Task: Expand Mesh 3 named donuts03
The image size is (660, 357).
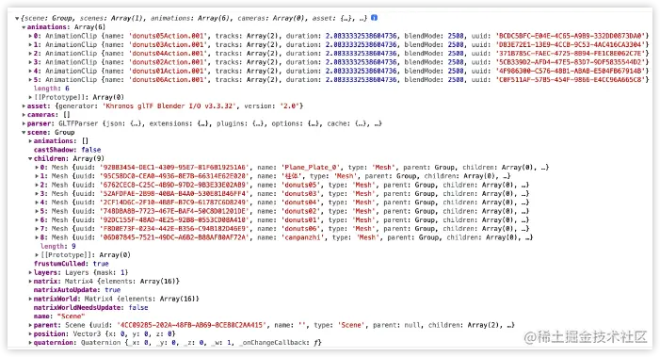Action: pos(37,194)
